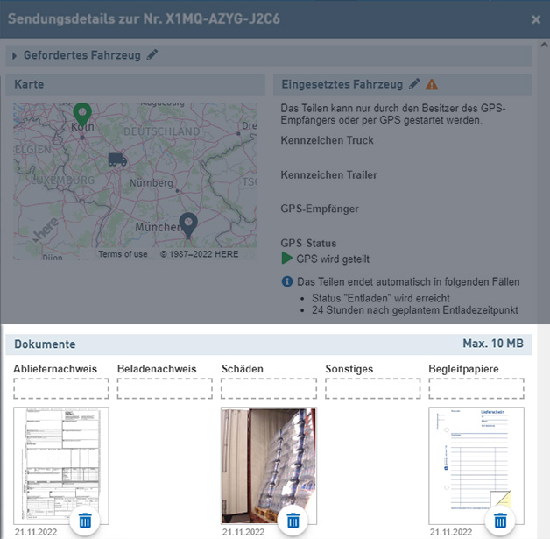Edit Gefordertes Fahrzeug with pencil icon
This screenshot has width=550, height=539.
pyautogui.click(x=153, y=55)
